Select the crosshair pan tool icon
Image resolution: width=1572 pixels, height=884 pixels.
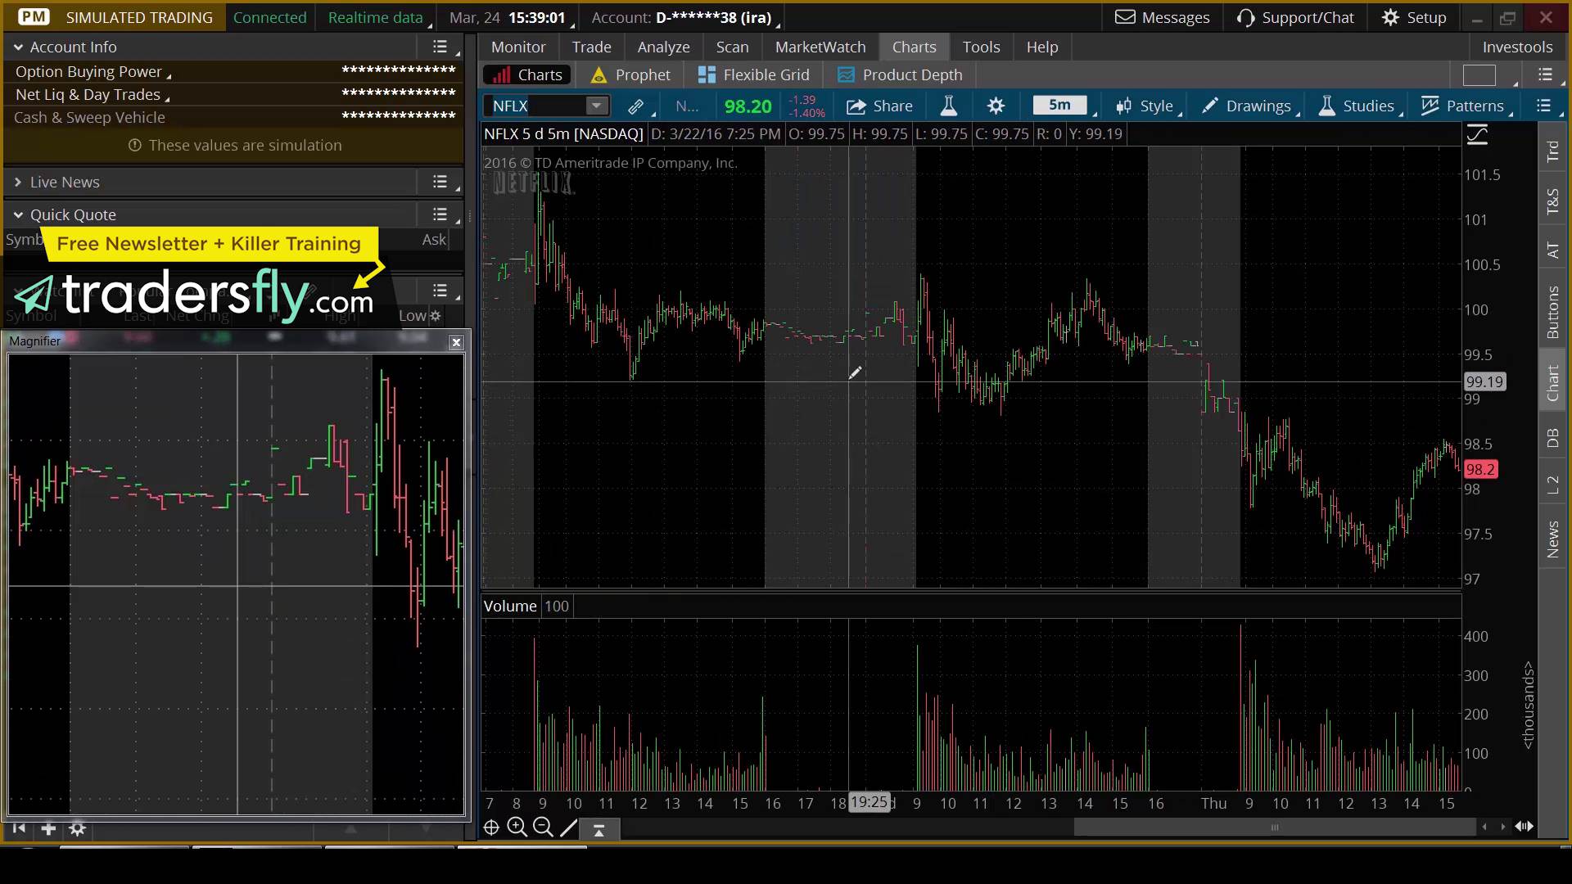(491, 828)
